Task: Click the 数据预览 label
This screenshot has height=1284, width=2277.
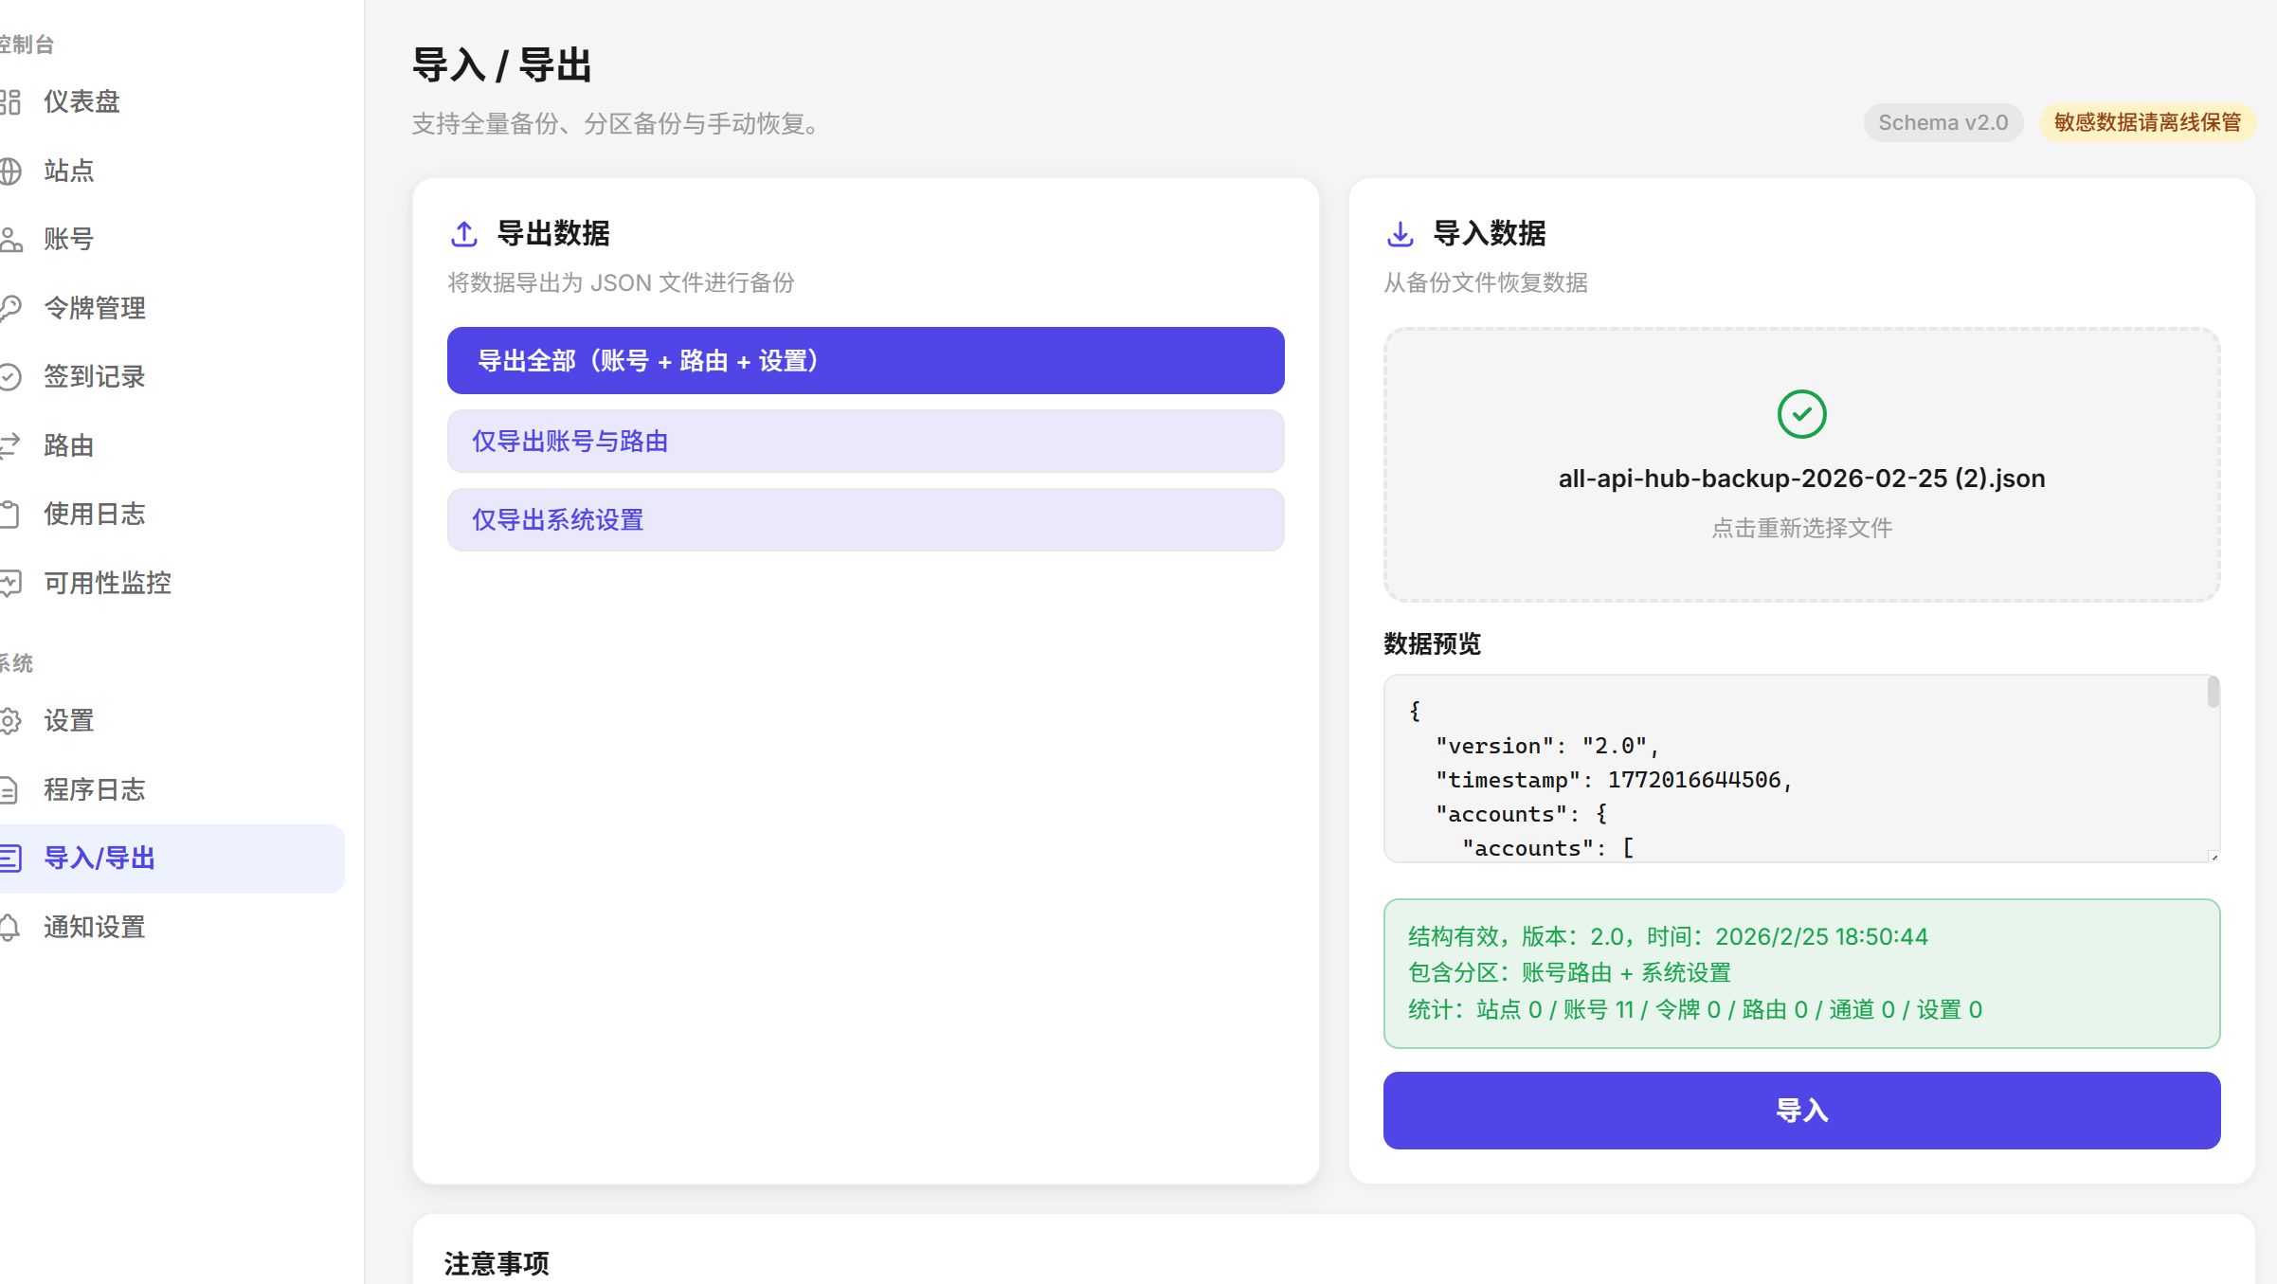Action: [1432, 644]
